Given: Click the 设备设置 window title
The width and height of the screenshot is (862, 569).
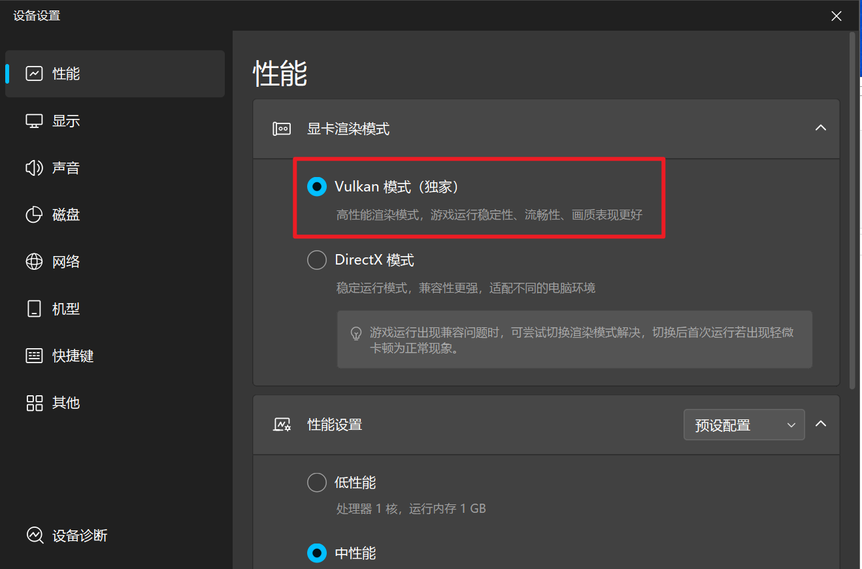Looking at the screenshot, I should click(x=37, y=16).
